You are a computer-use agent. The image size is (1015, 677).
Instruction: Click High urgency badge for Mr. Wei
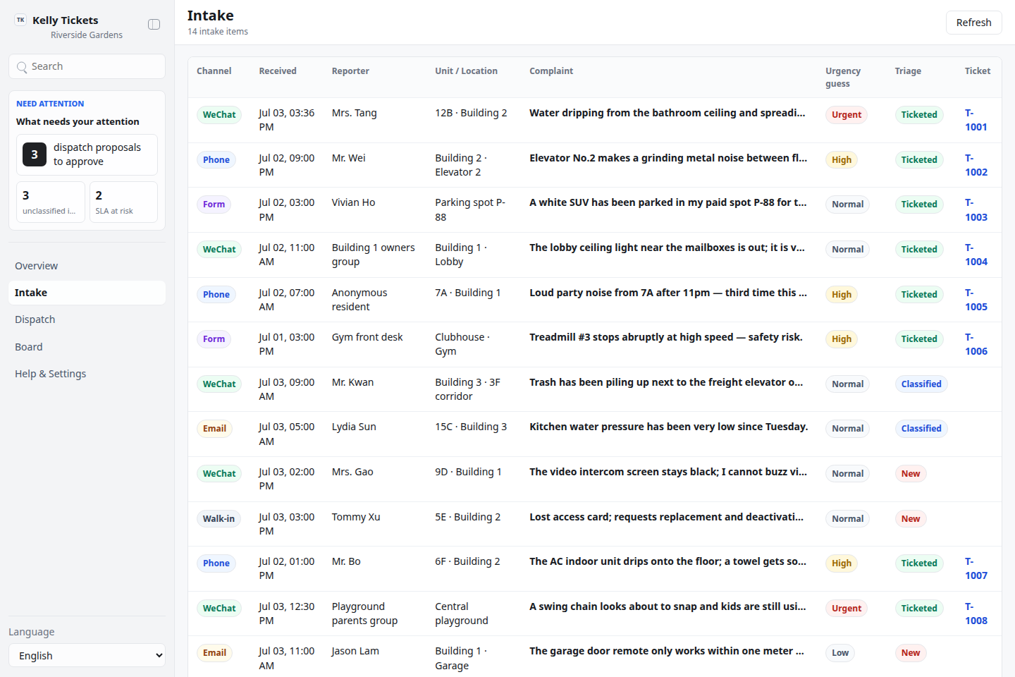841,160
